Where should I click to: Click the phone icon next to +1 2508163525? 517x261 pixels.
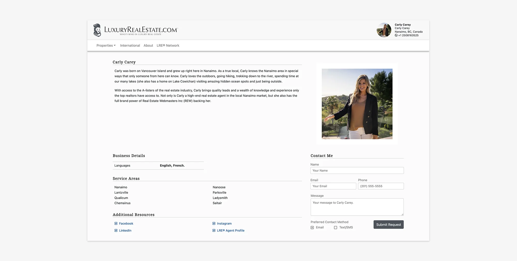pyautogui.click(x=396, y=35)
